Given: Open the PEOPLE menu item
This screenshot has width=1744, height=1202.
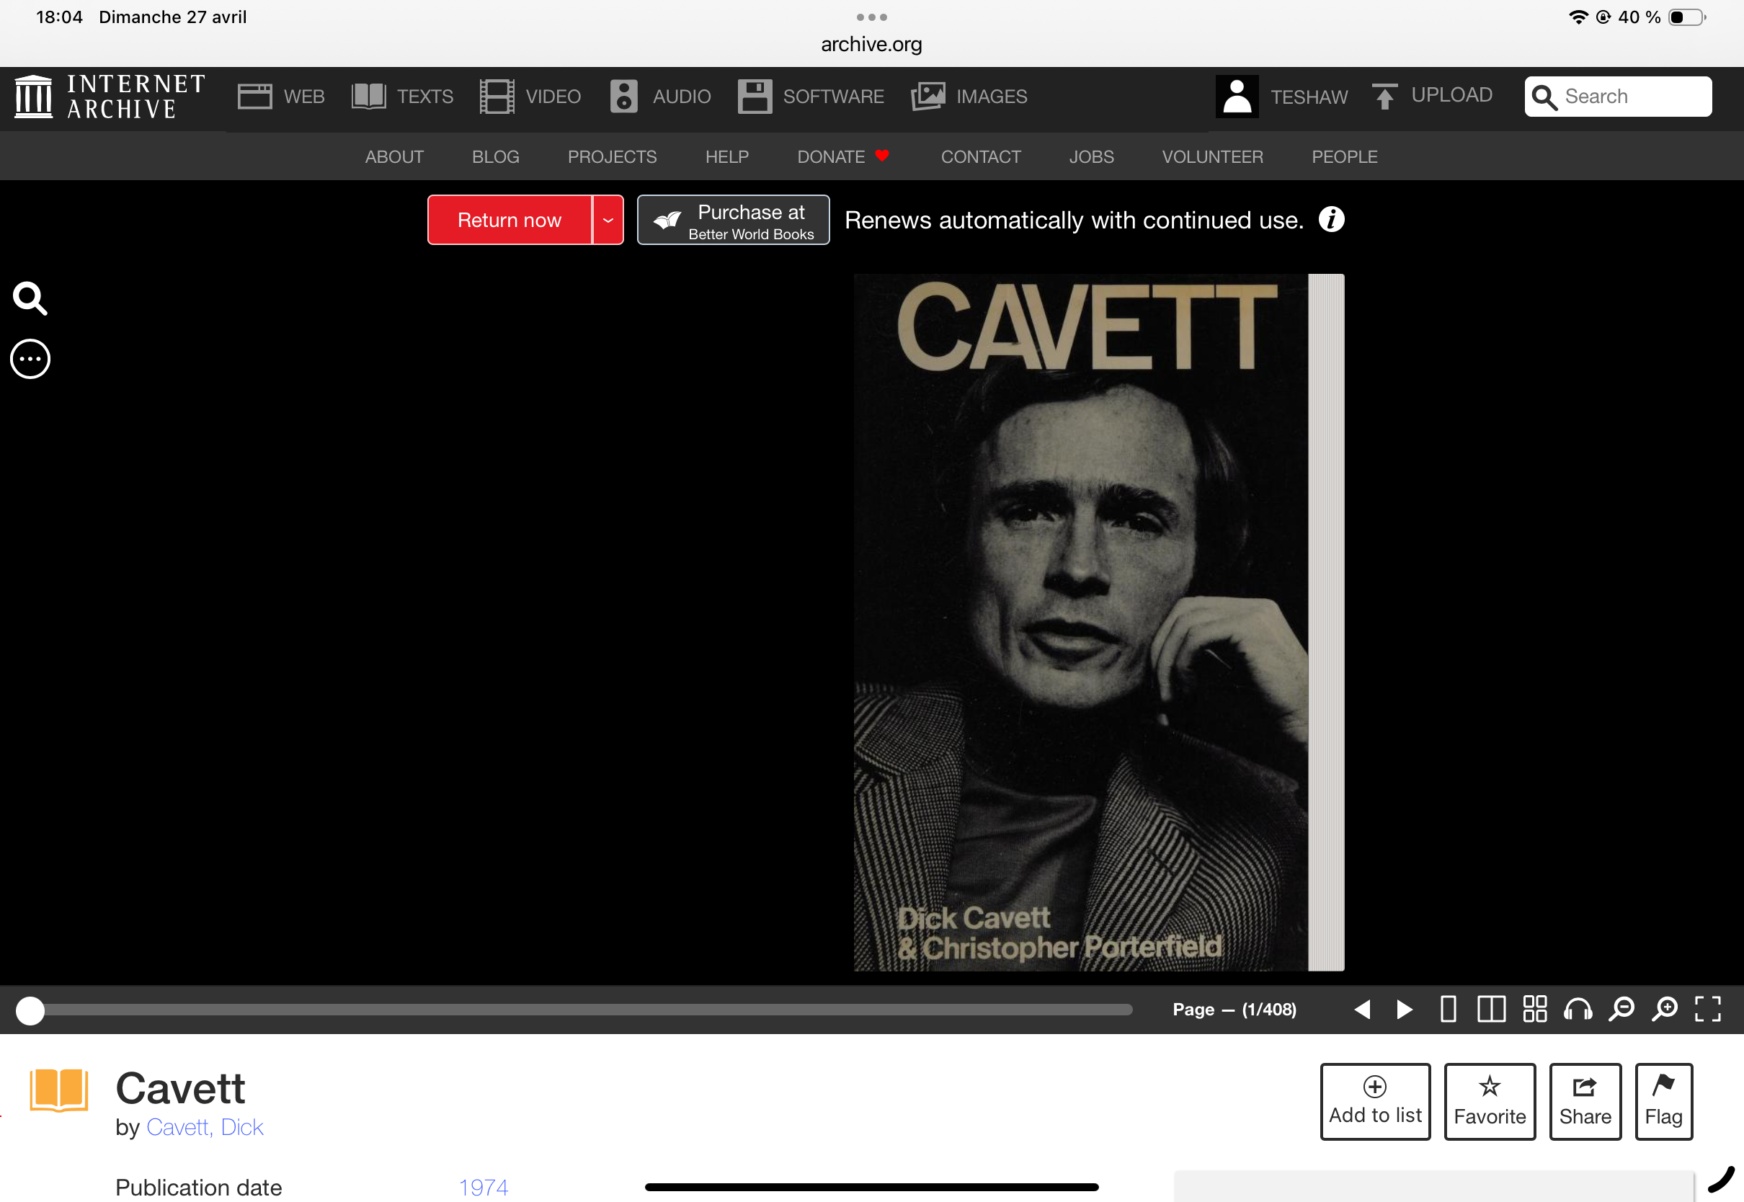Looking at the screenshot, I should pyautogui.click(x=1345, y=156).
